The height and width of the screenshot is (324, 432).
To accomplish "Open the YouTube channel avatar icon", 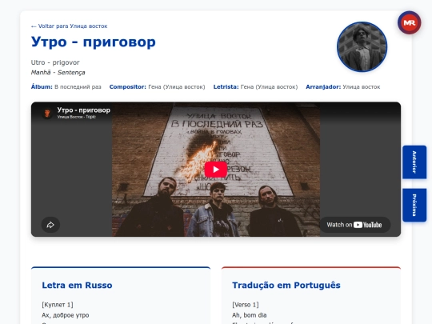I will (x=47, y=113).
